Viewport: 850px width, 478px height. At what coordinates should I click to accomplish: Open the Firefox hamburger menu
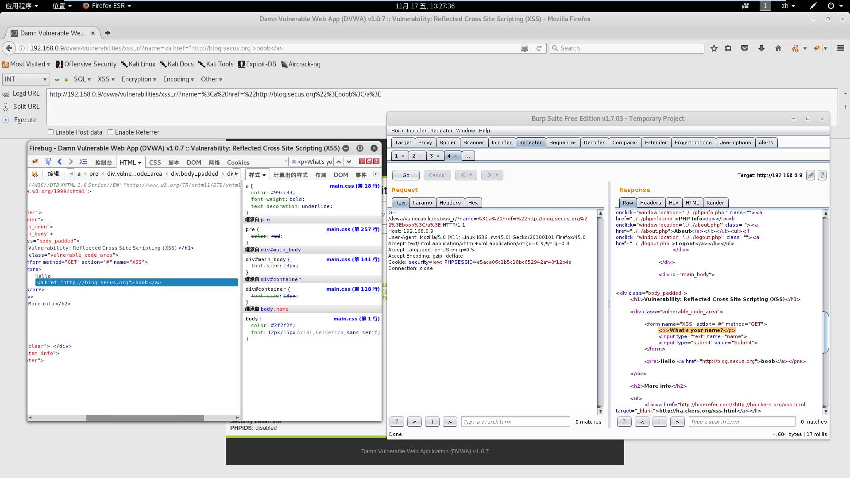click(840, 48)
